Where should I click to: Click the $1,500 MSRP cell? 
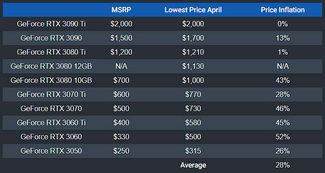pyautogui.click(x=121, y=38)
